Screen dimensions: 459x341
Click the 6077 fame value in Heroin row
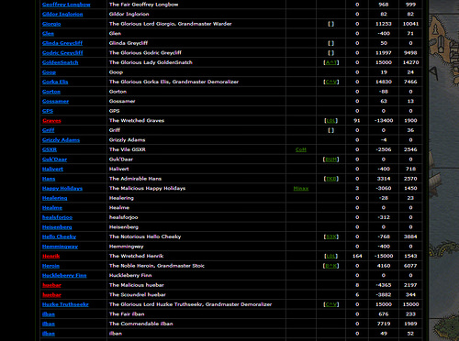click(410, 266)
